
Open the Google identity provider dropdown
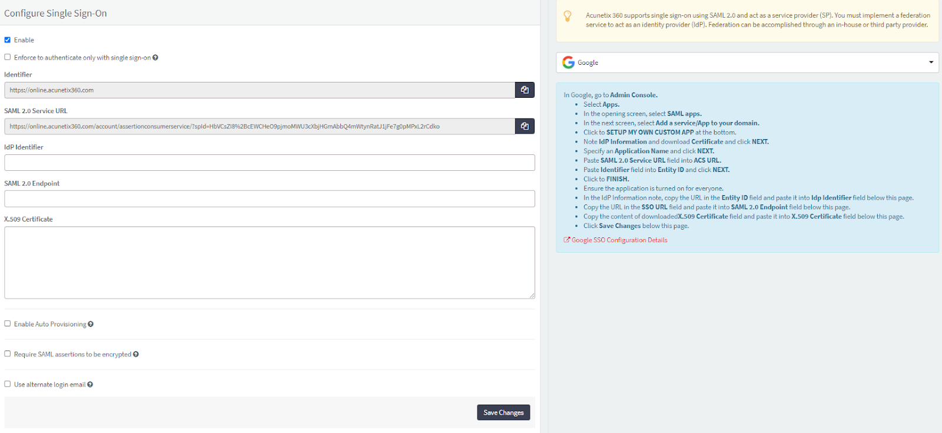pos(747,62)
